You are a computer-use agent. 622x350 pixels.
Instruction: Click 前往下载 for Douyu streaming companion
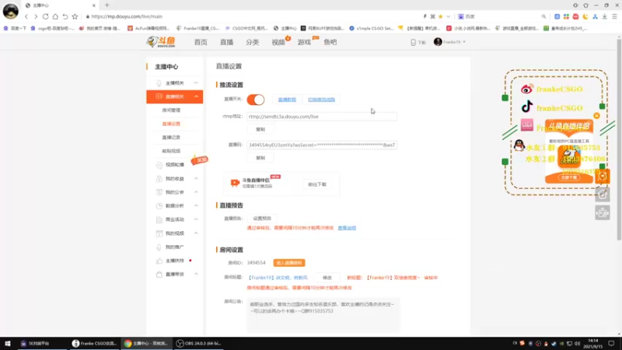317,184
